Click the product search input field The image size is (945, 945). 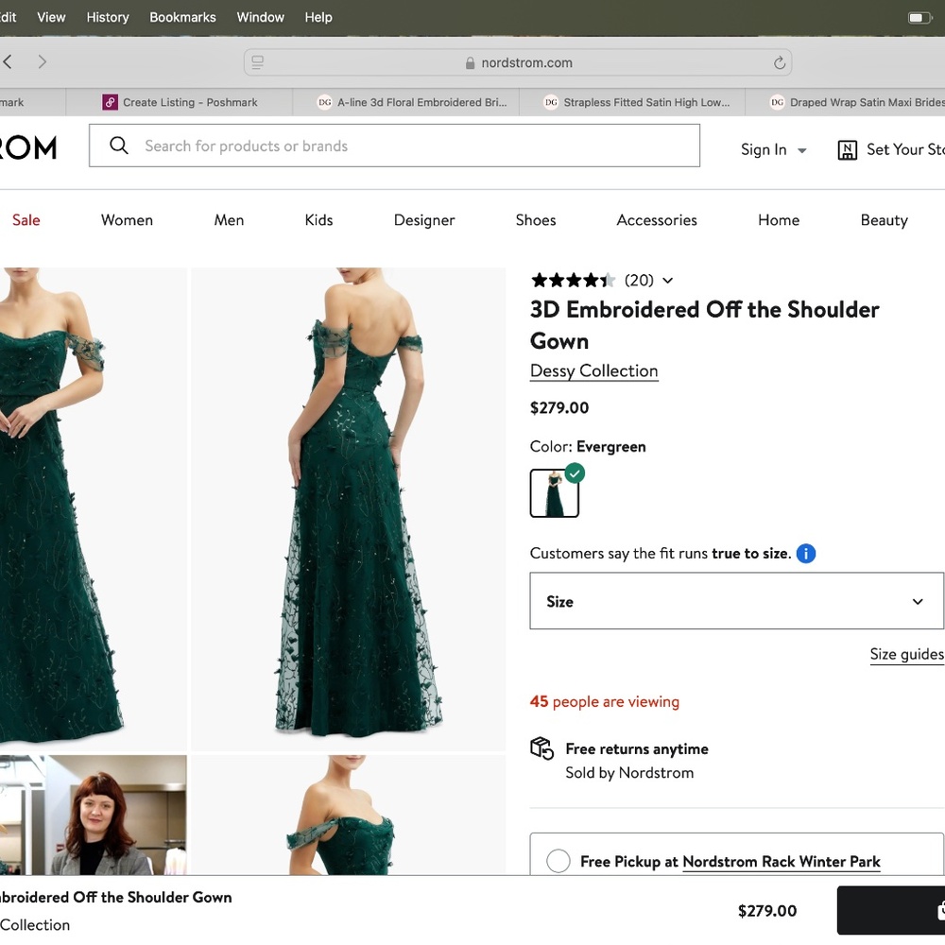tap(394, 146)
